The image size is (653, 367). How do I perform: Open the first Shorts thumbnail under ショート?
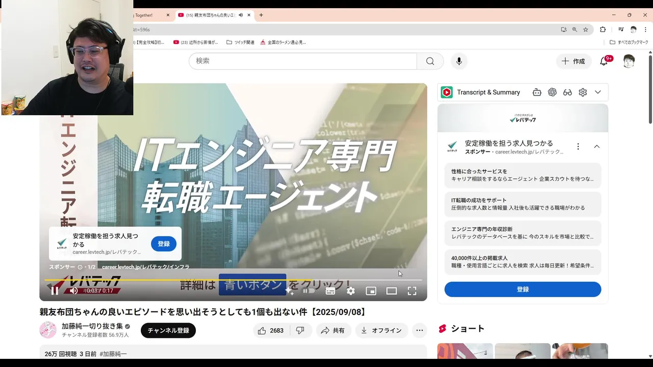pyautogui.click(x=465, y=351)
